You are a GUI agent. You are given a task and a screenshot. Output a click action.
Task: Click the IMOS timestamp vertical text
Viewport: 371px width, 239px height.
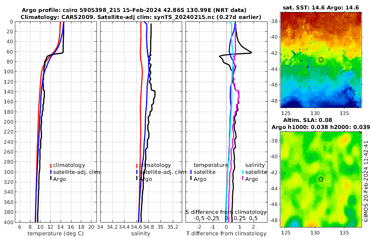[x=366, y=181]
